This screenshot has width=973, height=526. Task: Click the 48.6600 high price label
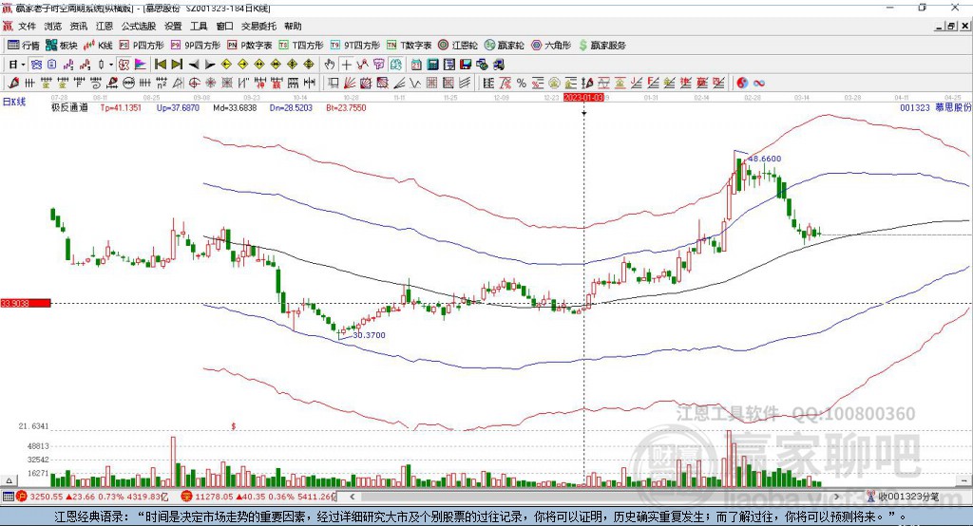tap(765, 159)
